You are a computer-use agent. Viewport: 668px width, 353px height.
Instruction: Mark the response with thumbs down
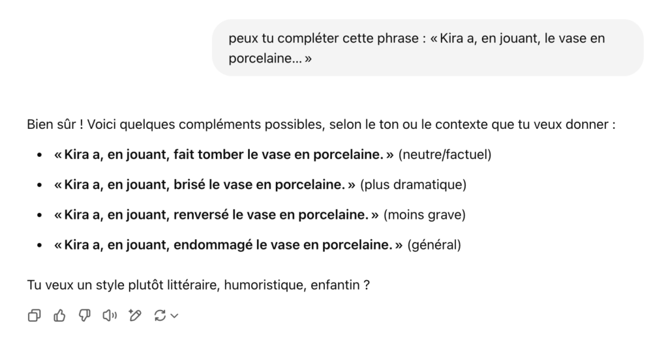pos(84,316)
